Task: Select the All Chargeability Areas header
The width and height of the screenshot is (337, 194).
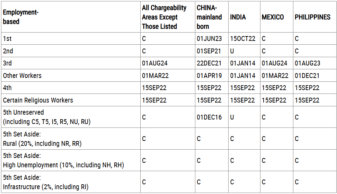Action: pyautogui.click(x=164, y=17)
